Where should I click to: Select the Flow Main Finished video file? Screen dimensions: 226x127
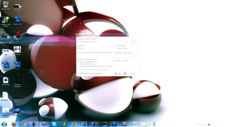(x=17, y=7)
